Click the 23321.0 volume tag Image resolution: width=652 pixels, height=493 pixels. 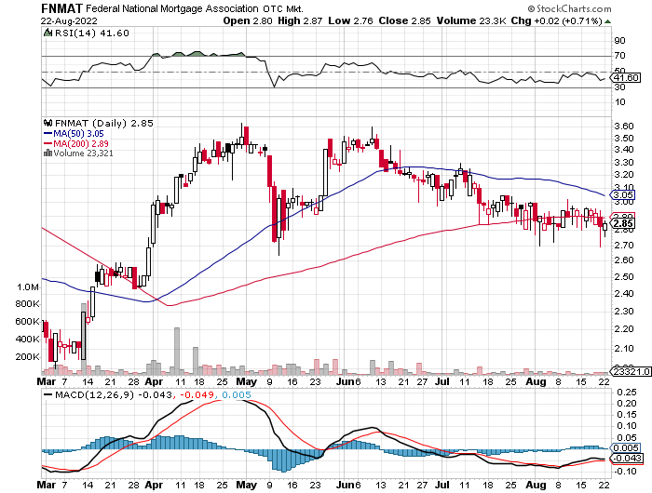point(630,371)
